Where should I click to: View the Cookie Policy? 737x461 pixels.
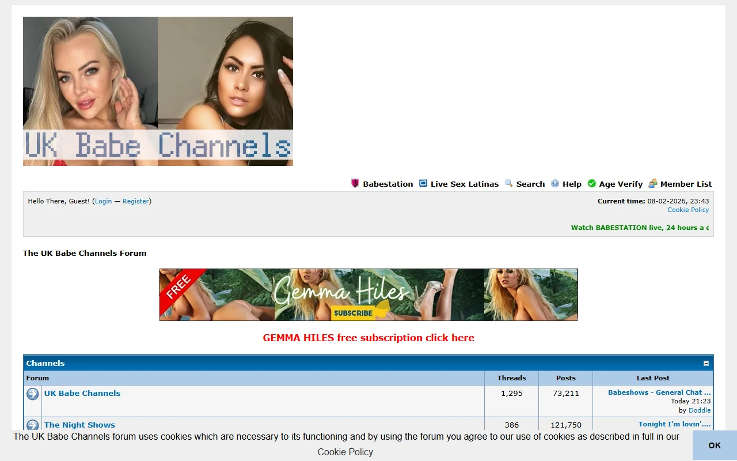tap(688, 209)
